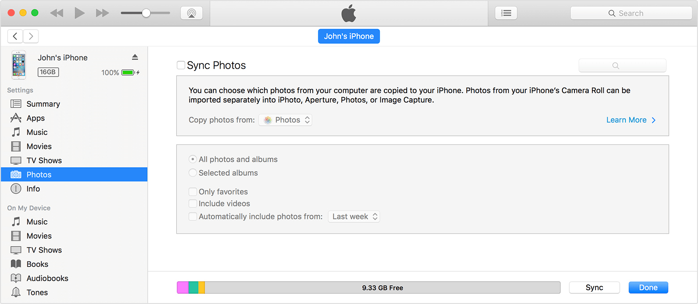Open Tones under On My Device
The height and width of the screenshot is (304, 698).
(74, 292)
